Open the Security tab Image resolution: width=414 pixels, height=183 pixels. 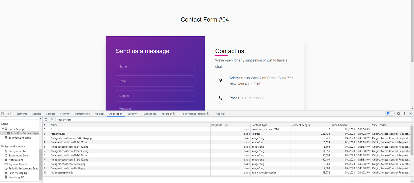(x=132, y=114)
